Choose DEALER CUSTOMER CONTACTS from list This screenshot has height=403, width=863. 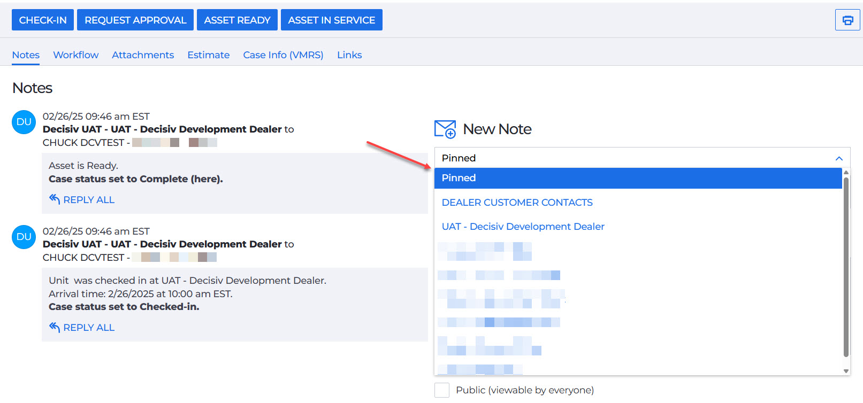[x=517, y=203]
